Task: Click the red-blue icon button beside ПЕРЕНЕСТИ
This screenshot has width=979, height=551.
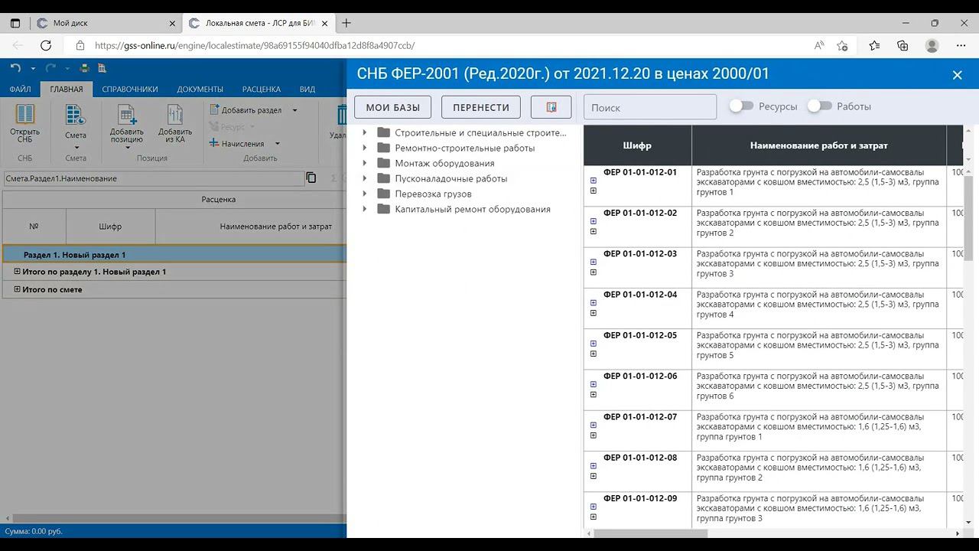Action: point(551,107)
